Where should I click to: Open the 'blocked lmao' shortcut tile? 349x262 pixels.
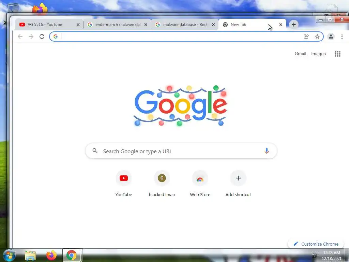[162, 184]
